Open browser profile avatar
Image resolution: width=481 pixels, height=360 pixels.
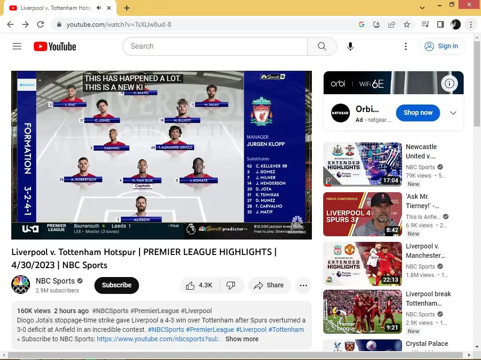(x=456, y=24)
